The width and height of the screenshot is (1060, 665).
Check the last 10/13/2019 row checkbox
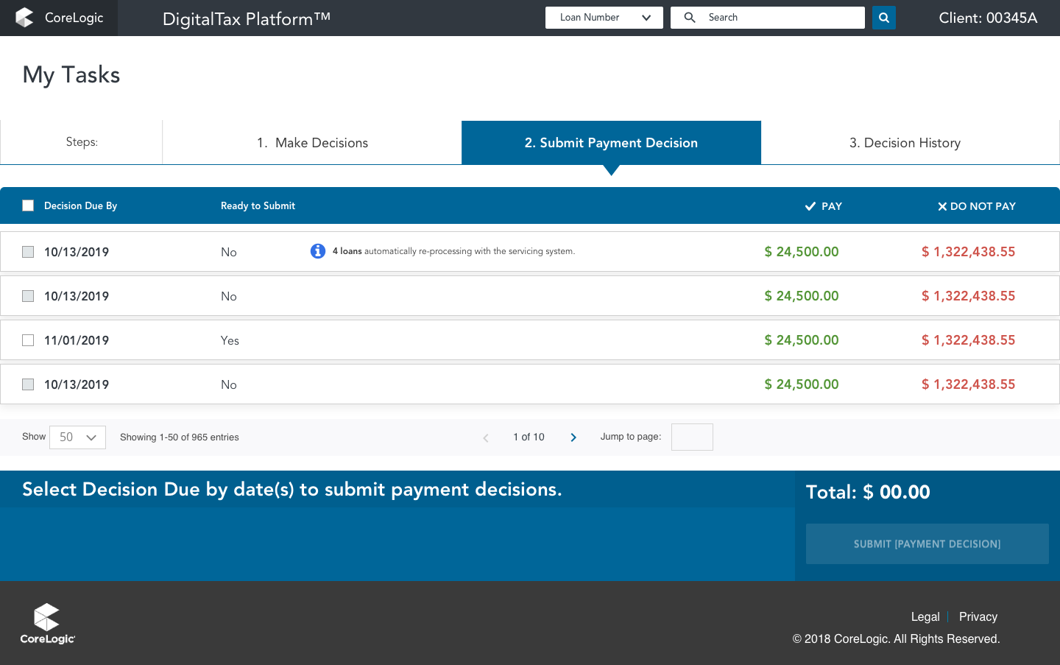click(28, 384)
